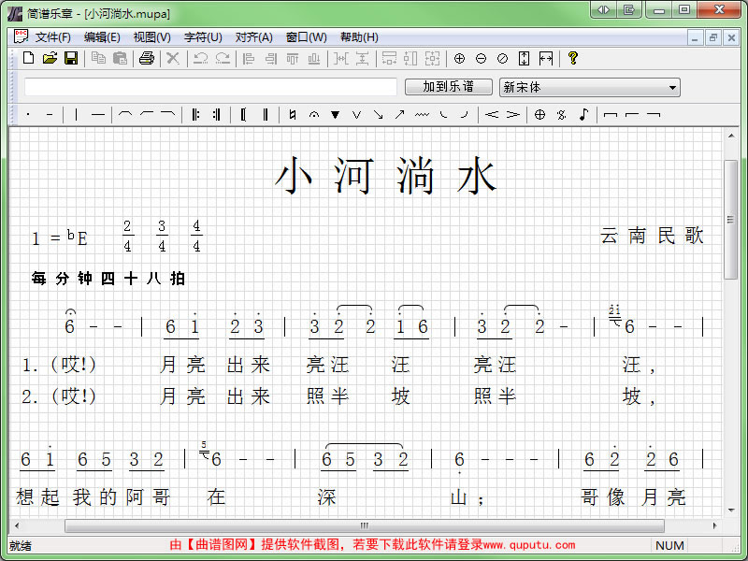The height and width of the screenshot is (561, 748).
Task: Click the 加到乐谱 button
Action: (x=449, y=87)
